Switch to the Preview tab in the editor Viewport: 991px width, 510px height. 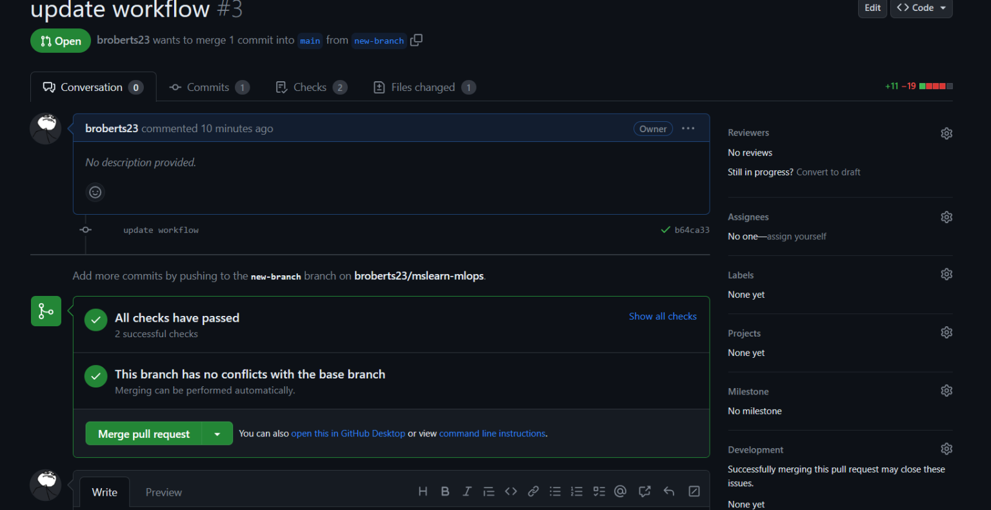(164, 493)
